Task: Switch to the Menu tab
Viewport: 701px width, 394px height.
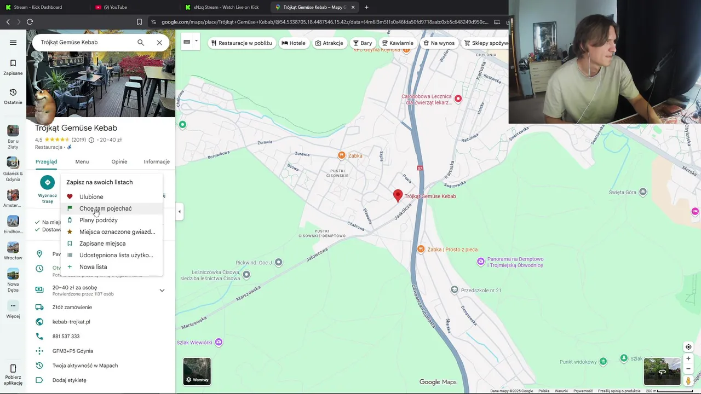Action: click(82, 162)
